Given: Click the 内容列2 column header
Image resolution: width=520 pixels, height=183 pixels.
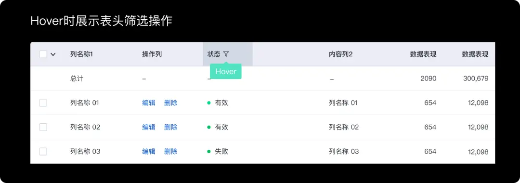Looking at the screenshot, I should pos(340,54).
